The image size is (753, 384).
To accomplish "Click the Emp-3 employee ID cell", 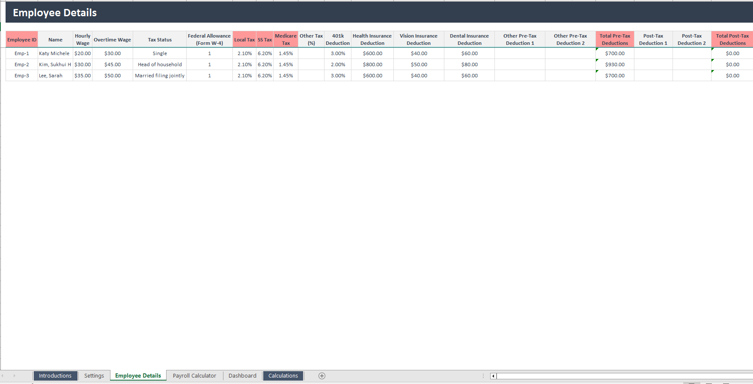I will (x=22, y=76).
